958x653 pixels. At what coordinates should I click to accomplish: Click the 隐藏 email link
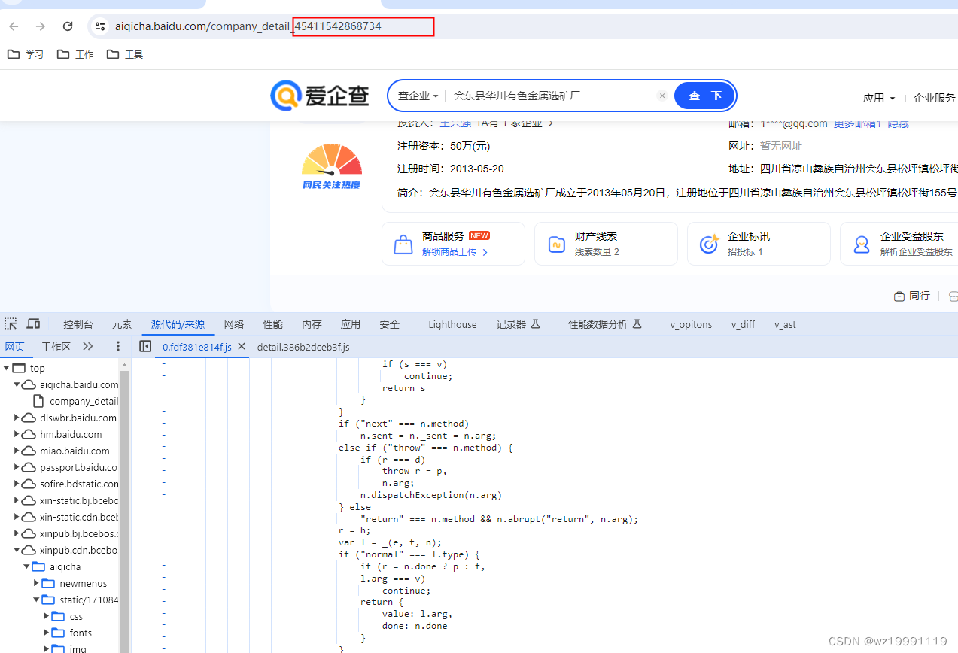[899, 123]
